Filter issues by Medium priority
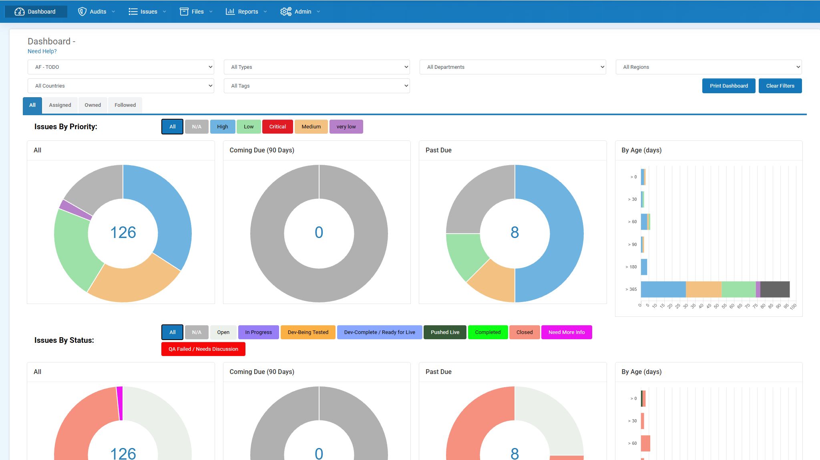 click(311, 127)
